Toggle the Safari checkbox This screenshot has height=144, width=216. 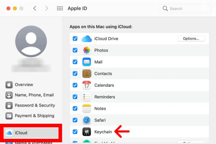pos(75,120)
